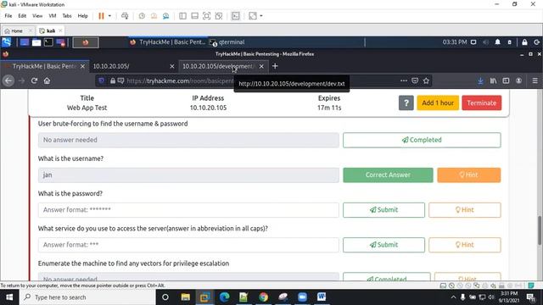Open Firefox library icon
Image resolution: width=543 pixels, height=305 pixels.
click(x=493, y=80)
